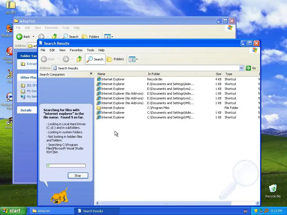The width and height of the screenshot is (287, 215).
Task: Click the In Folder cell reading C:\Program Files
Action: click(x=158, y=108)
